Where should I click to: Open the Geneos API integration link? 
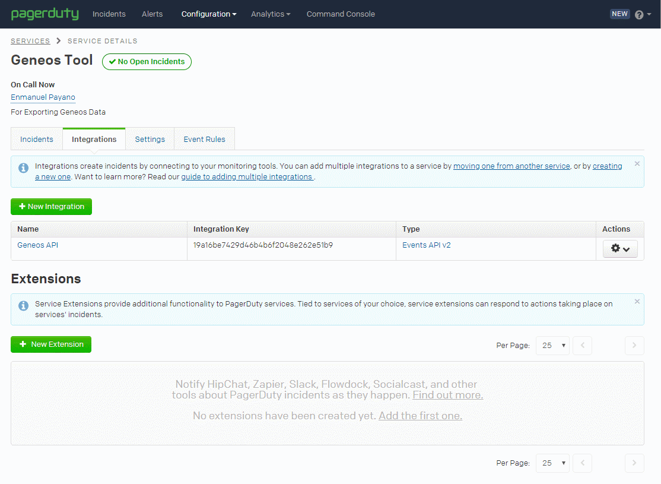pos(37,245)
